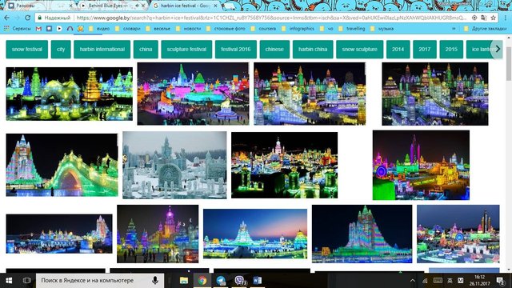Filter results by harbin international
This screenshot has width=512, height=288.
pos(102,50)
